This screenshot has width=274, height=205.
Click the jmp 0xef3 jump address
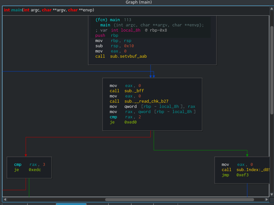click(x=243, y=175)
